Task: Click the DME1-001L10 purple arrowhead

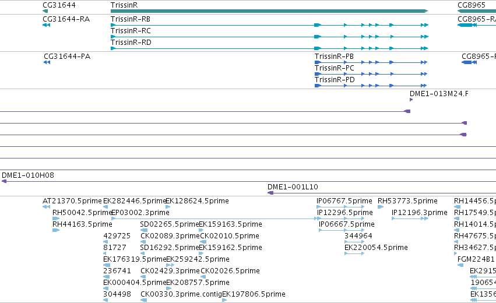Action: click(x=270, y=193)
